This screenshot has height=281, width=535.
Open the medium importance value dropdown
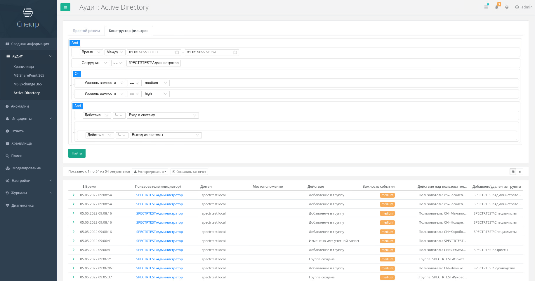[x=156, y=83]
